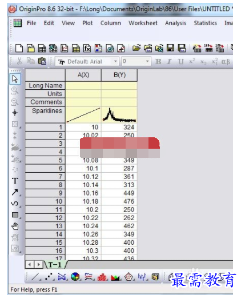Image resolution: width=241 pixels, height=298 pixels.
Task: Click the A(X) sparkline thumbnail
Action: [x=83, y=115]
